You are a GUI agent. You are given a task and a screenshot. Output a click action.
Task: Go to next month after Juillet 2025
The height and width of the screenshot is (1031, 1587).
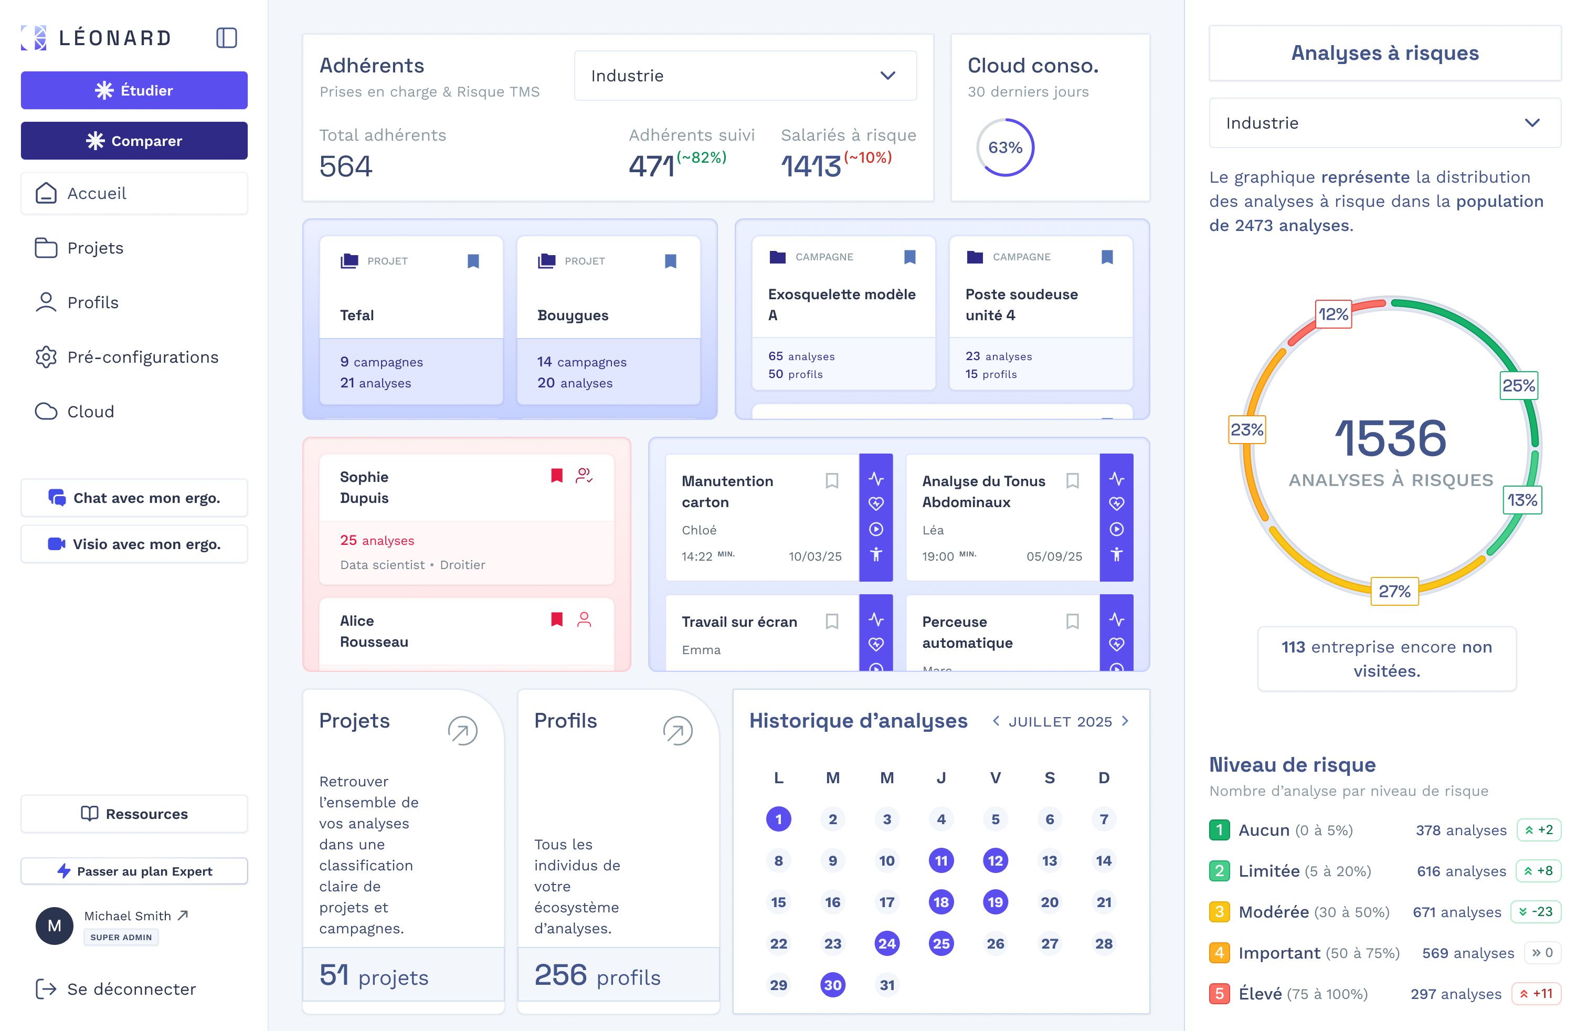1126,721
